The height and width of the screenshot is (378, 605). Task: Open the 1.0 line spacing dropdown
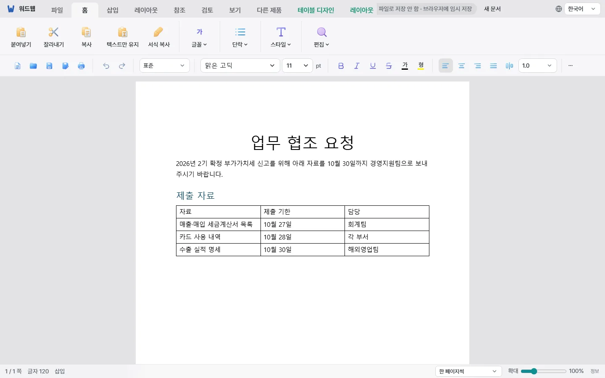[x=538, y=66]
